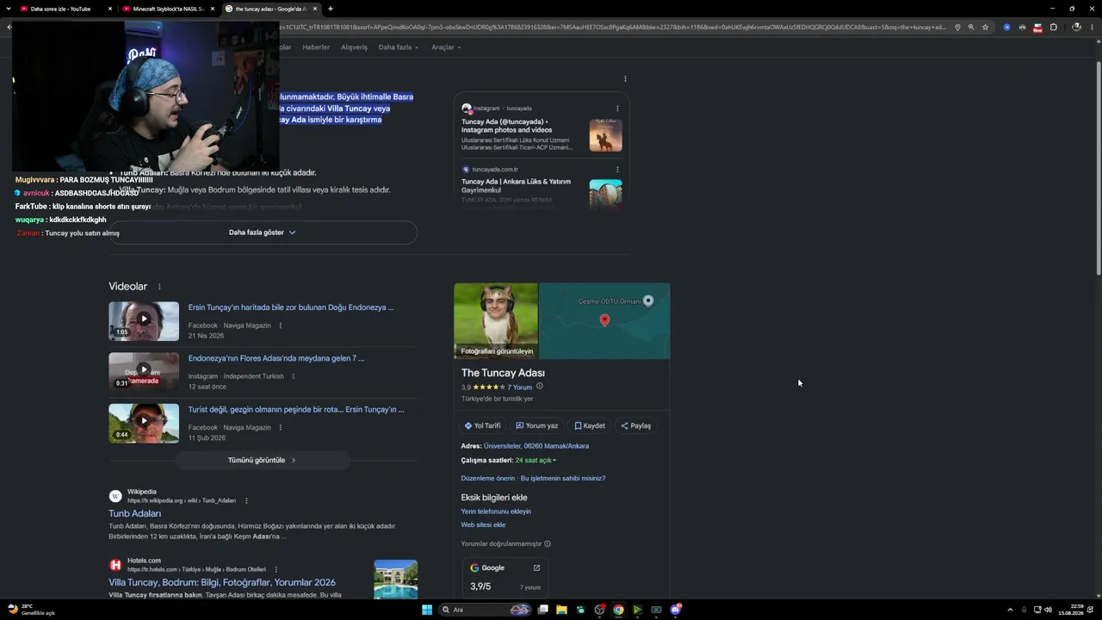Image resolution: width=1102 pixels, height=620 pixels.
Task: Click 'Bu işletmenin sahibi misiniz?' link
Action: click(x=563, y=479)
